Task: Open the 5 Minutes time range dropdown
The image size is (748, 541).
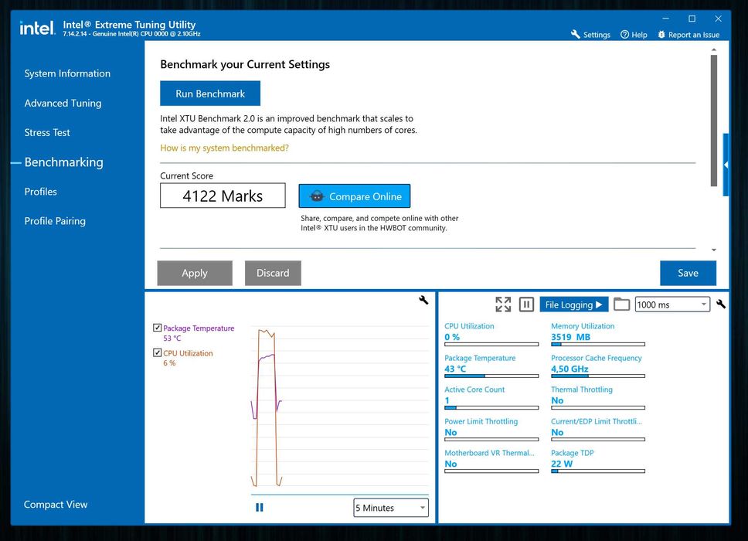Action: tap(391, 508)
